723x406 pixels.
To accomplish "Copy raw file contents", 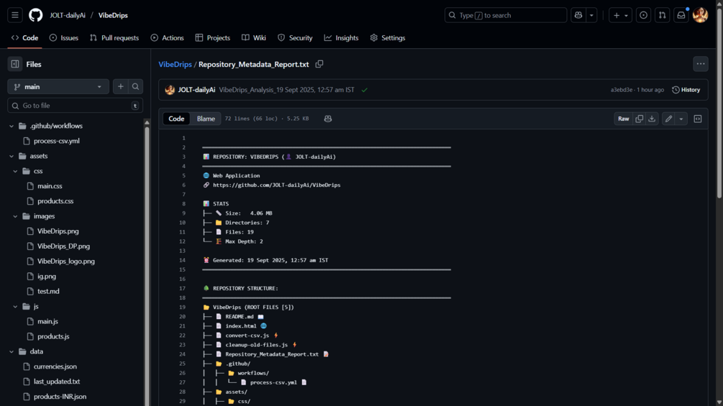I will tap(639, 119).
